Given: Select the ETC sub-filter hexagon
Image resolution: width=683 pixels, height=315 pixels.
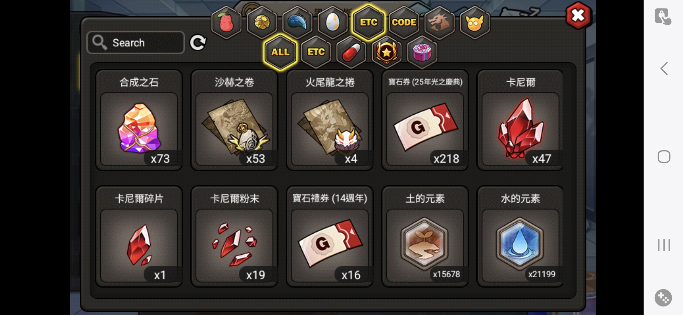Looking at the screenshot, I should pos(316,52).
